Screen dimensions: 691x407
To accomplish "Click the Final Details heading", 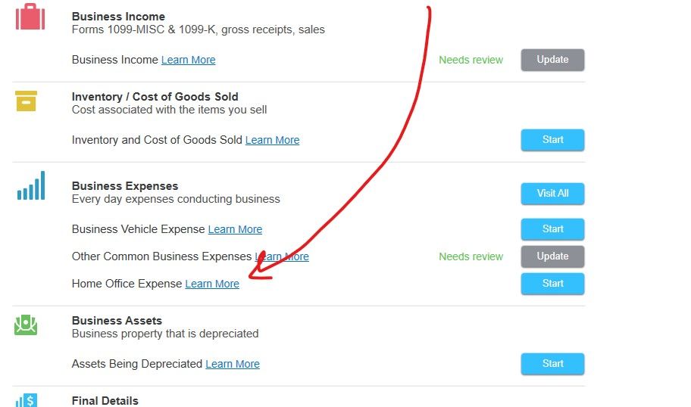I will (105, 401).
